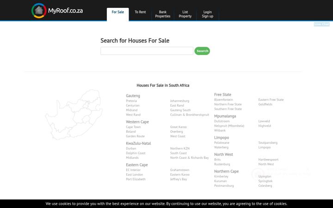
Task: Open Dolphin Coast link
Action: pyautogui.click(x=136, y=153)
